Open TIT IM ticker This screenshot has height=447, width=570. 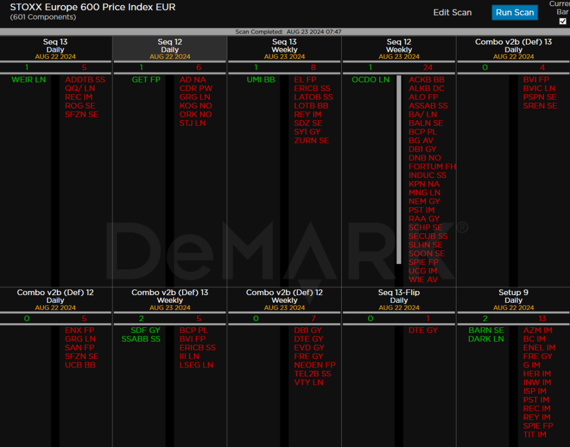click(535, 435)
